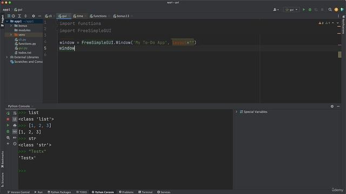The width and height of the screenshot is (346, 194).
Task: Open functions.py in project tree
Action: pyautogui.click(x=25, y=44)
